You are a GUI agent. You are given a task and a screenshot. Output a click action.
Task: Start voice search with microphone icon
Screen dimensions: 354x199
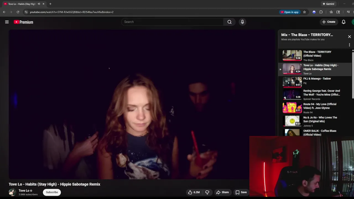[242, 22]
